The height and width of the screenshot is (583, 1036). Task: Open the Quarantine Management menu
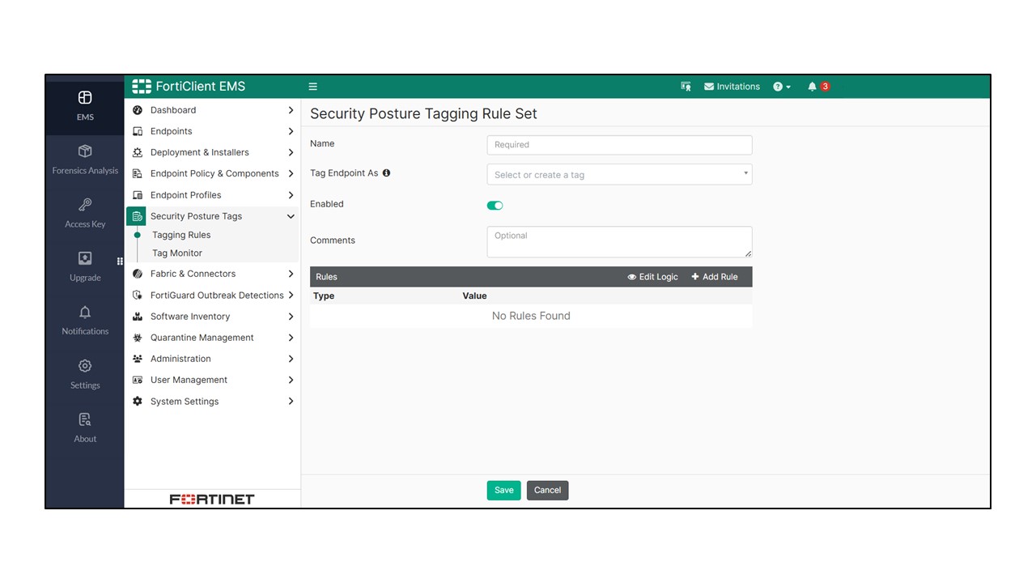(213, 338)
